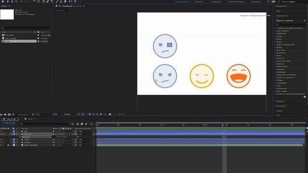Select the Type text tool
This screenshot has height=173, width=308.
[52, 1]
